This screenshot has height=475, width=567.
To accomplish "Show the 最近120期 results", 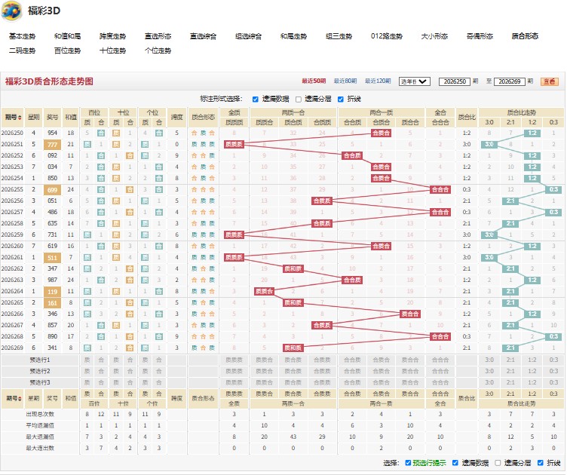I will click(x=378, y=81).
